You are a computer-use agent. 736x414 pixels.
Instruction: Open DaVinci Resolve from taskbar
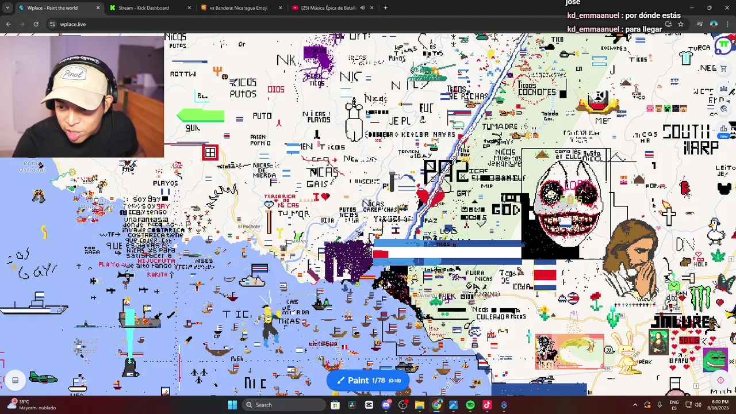click(x=352, y=405)
